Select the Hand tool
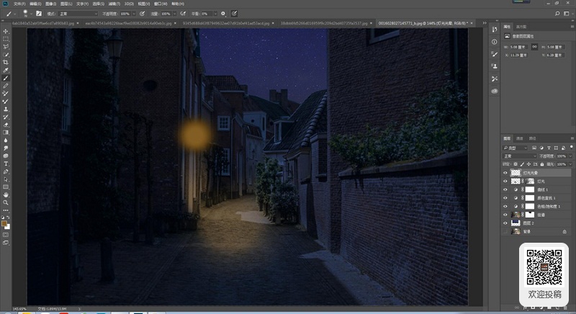This screenshot has width=576, height=314. pyautogui.click(x=6, y=195)
